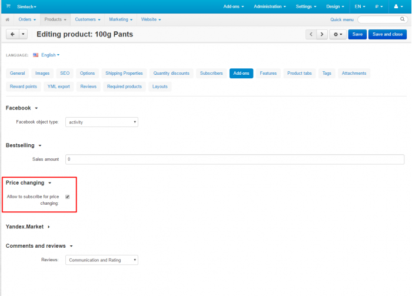412x296 pixels.
Task: Open the Administration menu
Action: [270, 6]
